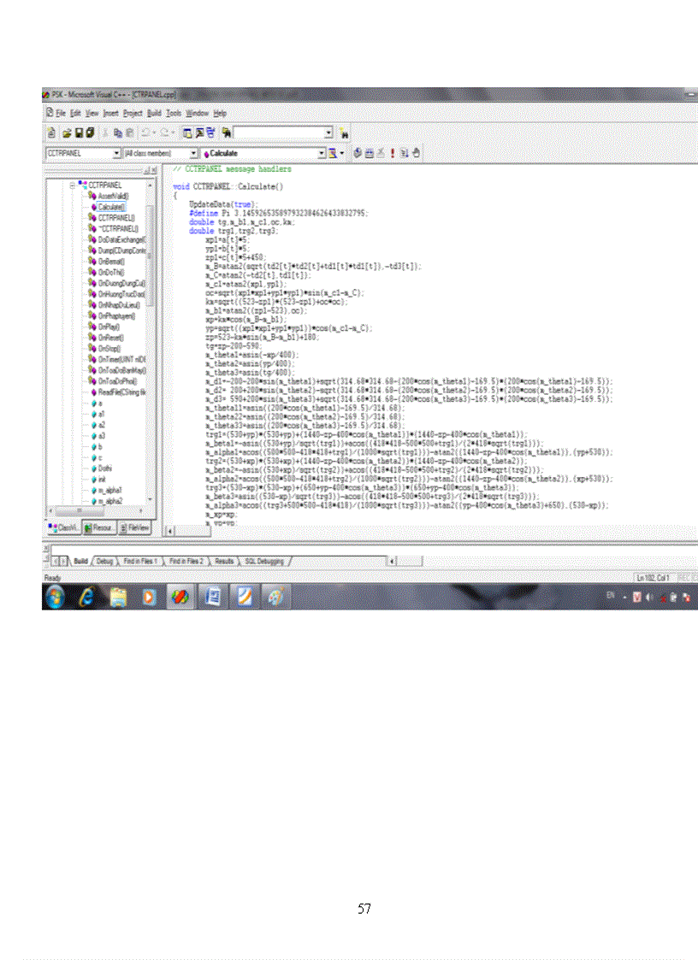Execute the program via the red exclamation icon
Viewport: 698px width, 960px height.
392,153
